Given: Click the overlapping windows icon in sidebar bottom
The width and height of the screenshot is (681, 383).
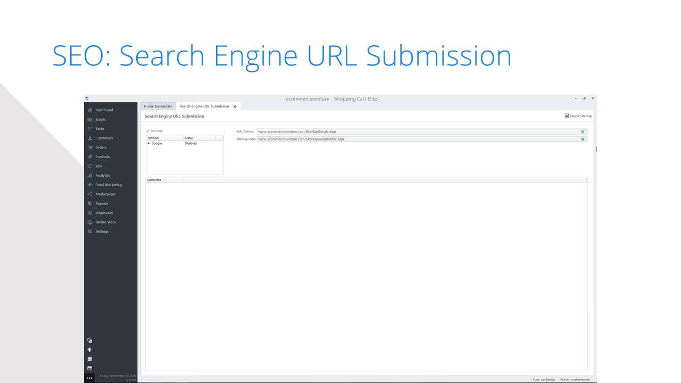Looking at the screenshot, I should coord(89,340).
